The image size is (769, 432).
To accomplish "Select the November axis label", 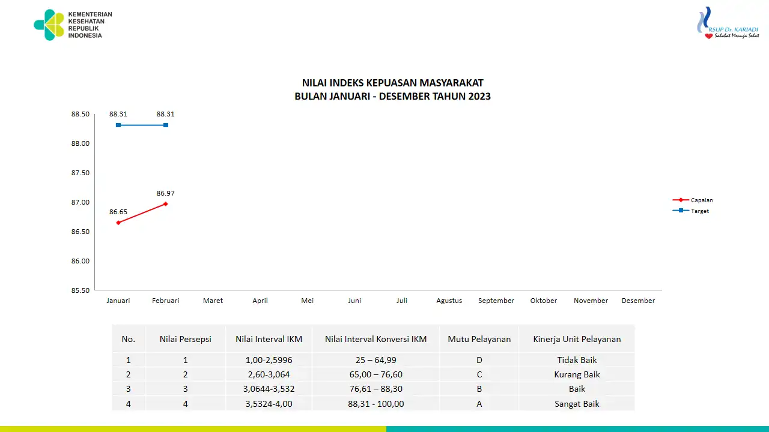I will click(591, 301).
